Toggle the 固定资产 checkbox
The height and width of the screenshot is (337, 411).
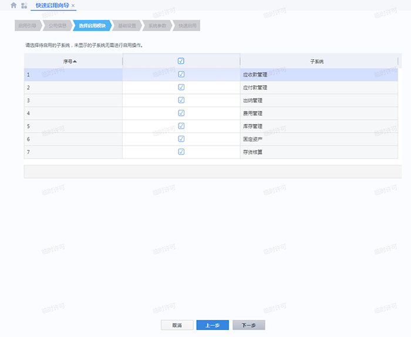181,139
